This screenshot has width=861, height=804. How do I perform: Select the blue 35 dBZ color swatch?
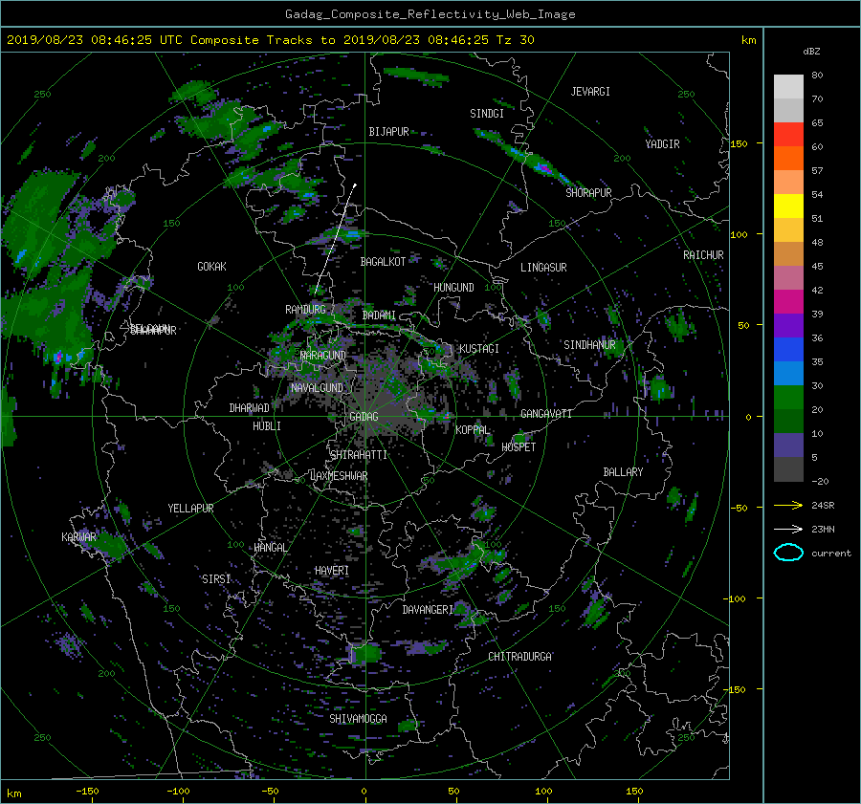pos(788,350)
